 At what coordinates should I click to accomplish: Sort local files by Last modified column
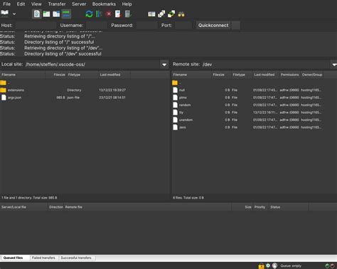pyautogui.click(x=114, y=75)
